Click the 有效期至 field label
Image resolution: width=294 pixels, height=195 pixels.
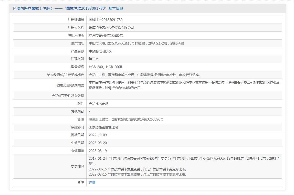(77, 151)
